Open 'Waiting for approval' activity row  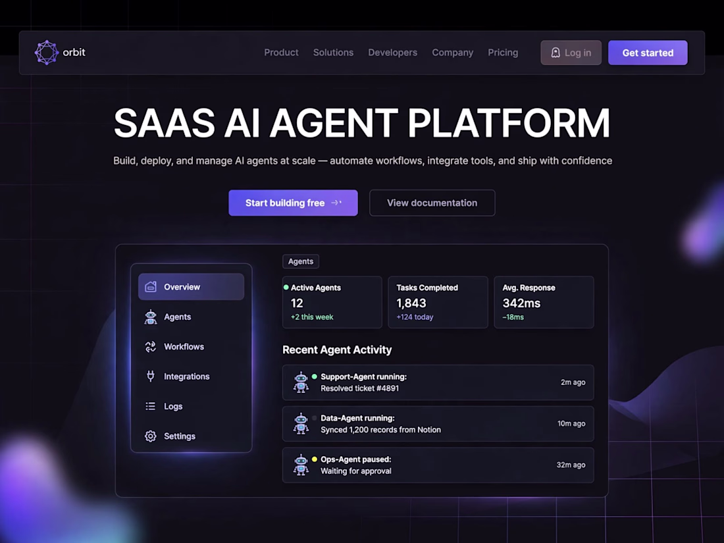pos(438,465)
